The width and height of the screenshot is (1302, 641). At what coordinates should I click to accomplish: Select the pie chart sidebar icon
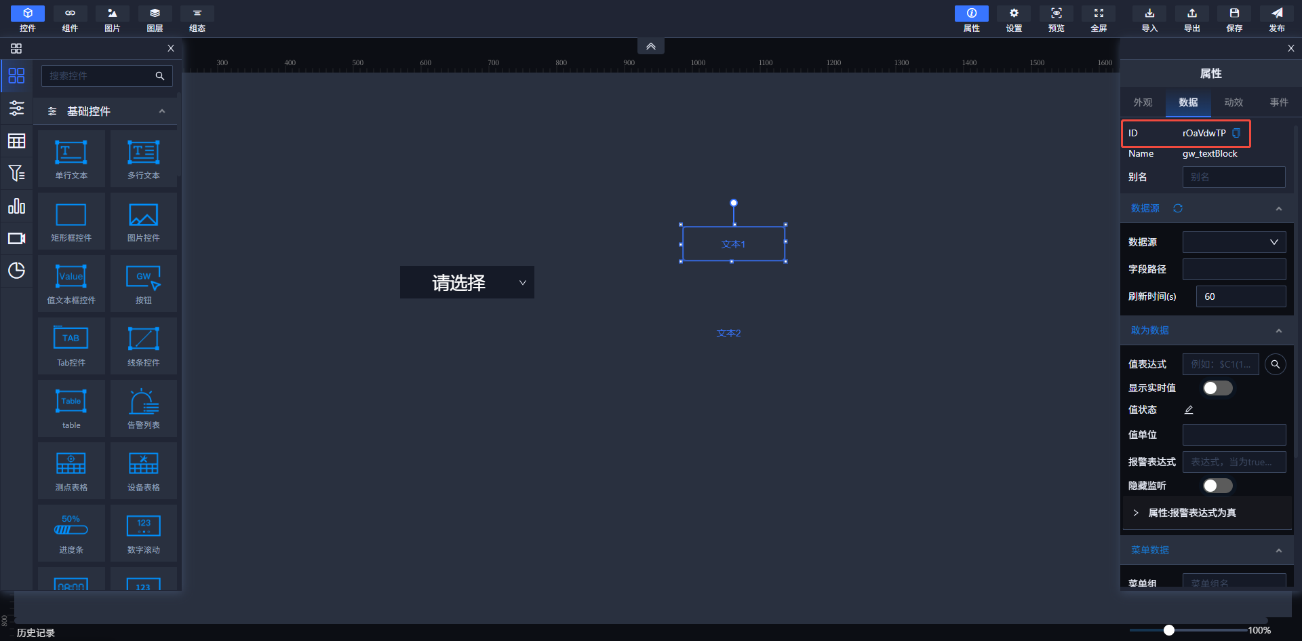click(16, 271)
